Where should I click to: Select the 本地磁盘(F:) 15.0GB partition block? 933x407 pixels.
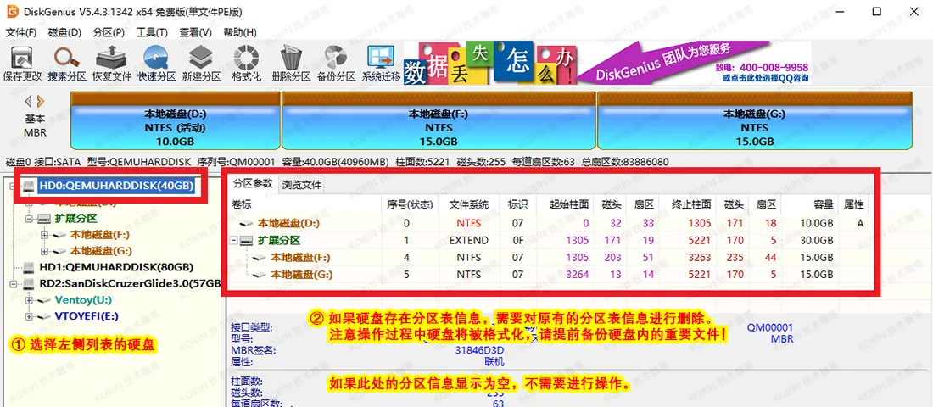click(x=439, y=120)
